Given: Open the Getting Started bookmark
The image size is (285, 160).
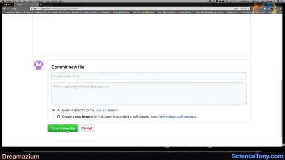Looking at the screenshot, I should [9, 12].
